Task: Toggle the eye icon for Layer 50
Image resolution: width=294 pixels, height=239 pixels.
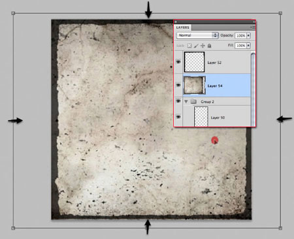Action: [x=178, y=117]
